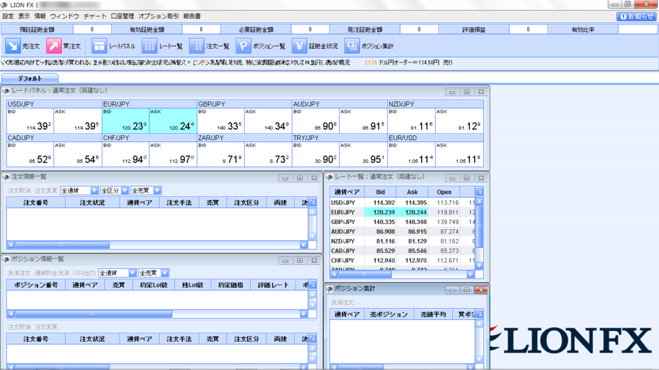Open the レート一覧 rate list icon
The image size is (659, 370).
(149, 46)
